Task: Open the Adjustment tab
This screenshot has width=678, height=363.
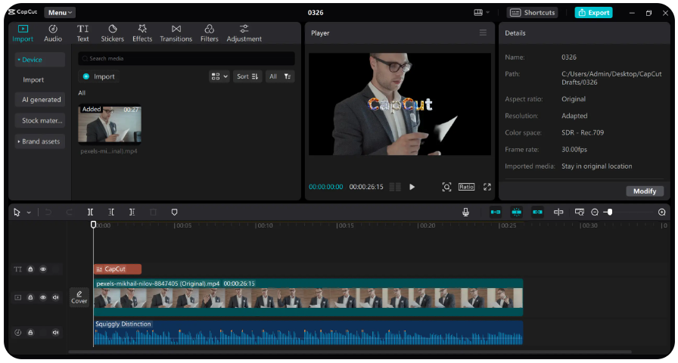Action: pyautogui.click(x=244, y=33)
